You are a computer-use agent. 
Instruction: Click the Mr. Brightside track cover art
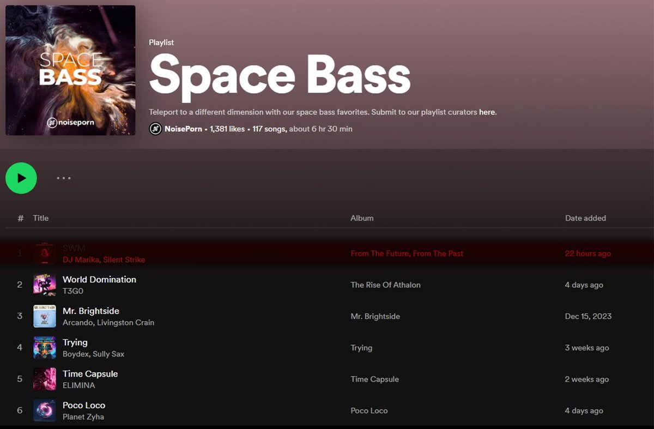(x=45, y=316)
